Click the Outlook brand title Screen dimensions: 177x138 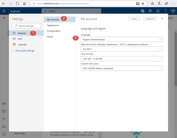[x=15, y=11]
